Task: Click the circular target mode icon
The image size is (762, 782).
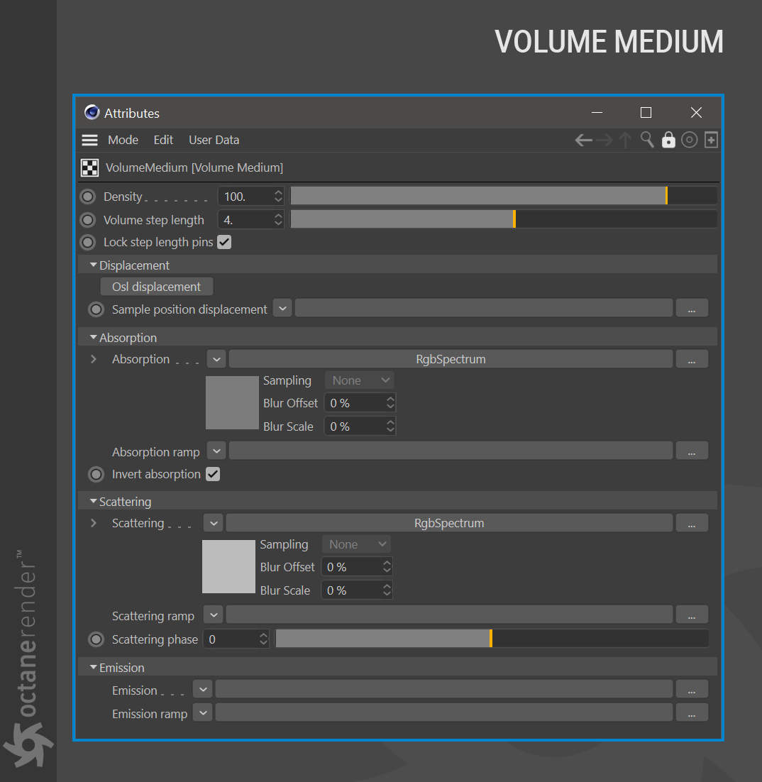Action: pyautogui.click(x=689, y=140)
